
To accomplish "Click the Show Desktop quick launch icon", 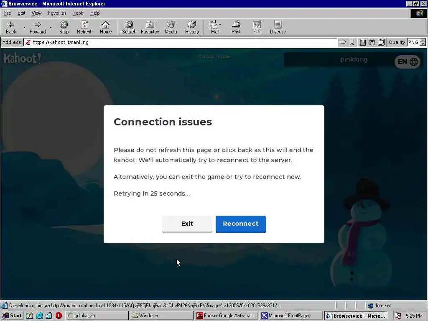I will click(49, 316).
